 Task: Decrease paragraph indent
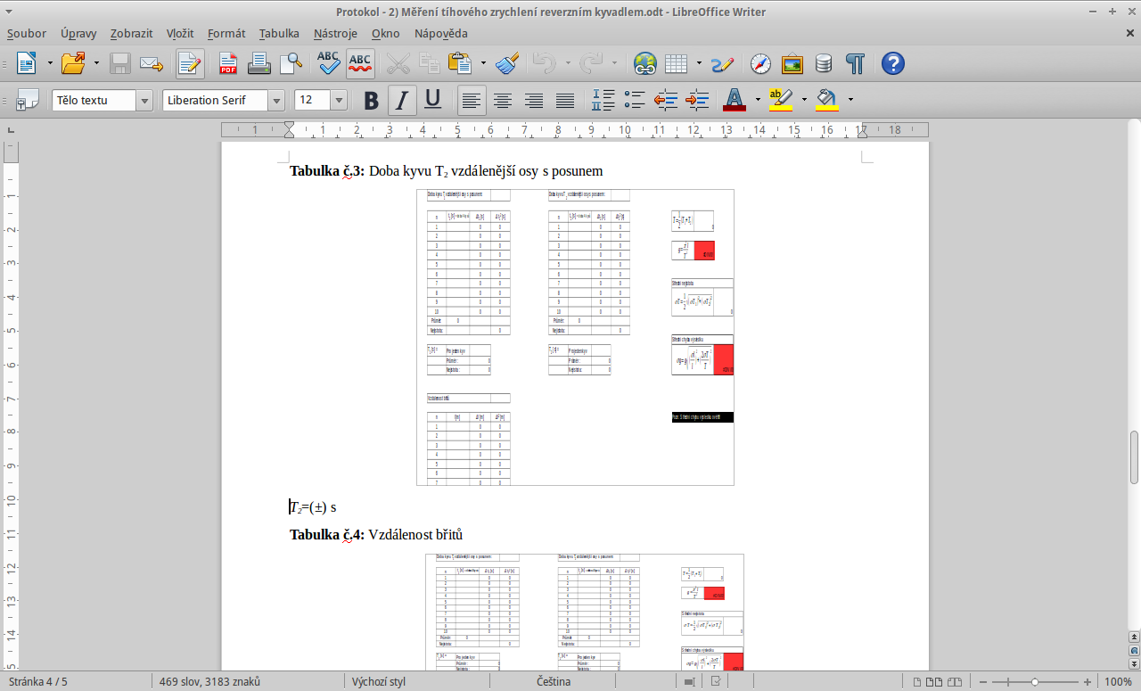[666, 100]
